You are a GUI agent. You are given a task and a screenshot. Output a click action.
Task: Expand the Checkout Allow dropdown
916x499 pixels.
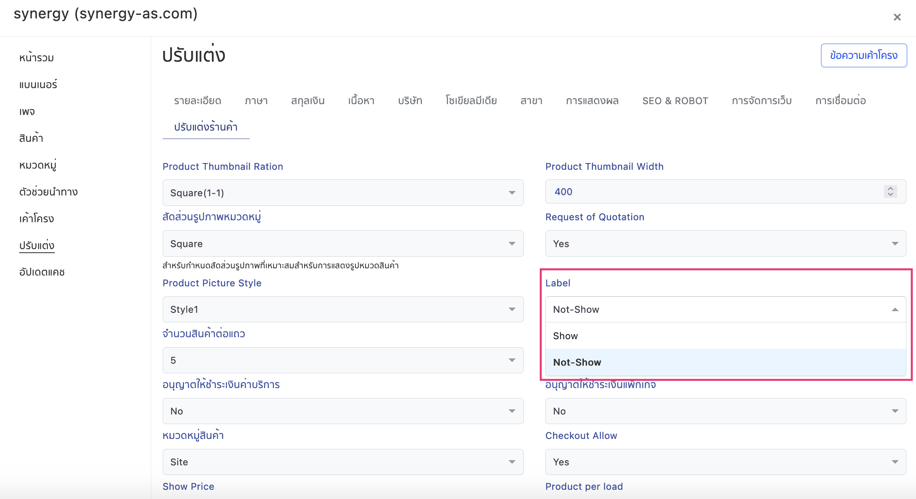point(726,462)
